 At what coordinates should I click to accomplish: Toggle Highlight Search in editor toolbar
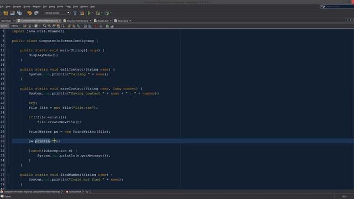point(58,26)
